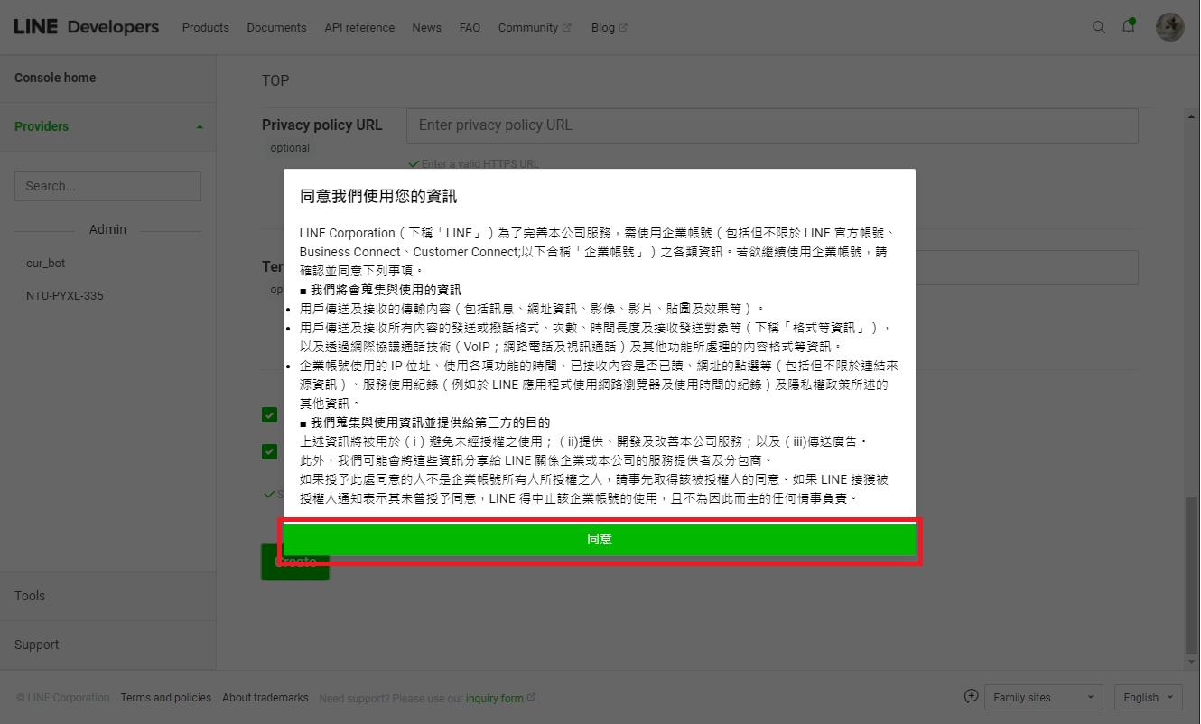Screen dimensions: 1201x724
Task: Open the inquiry form link
Action: point(500,699)
